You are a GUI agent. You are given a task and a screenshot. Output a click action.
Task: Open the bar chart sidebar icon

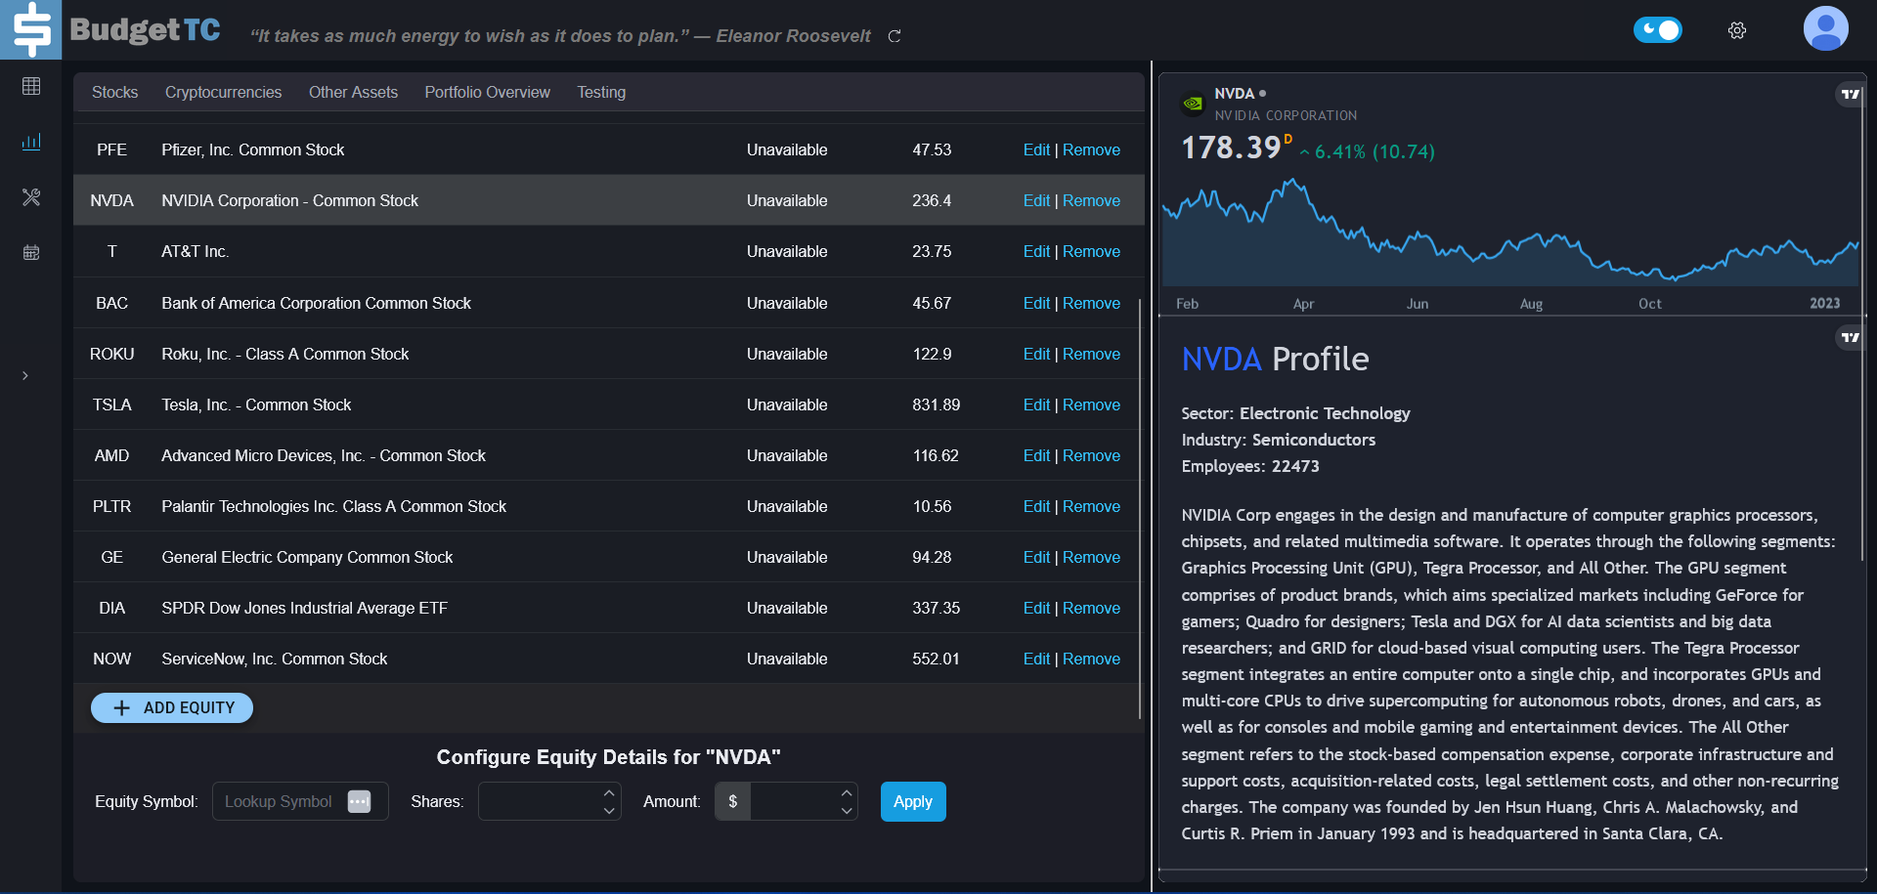point(31,142)
